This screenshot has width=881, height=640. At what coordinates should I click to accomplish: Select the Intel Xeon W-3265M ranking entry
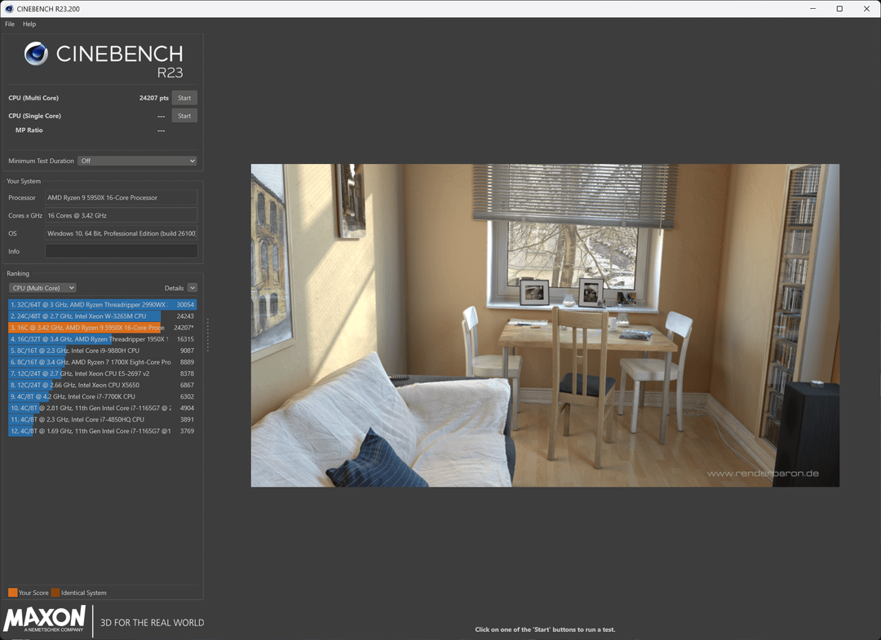(90, 316)
